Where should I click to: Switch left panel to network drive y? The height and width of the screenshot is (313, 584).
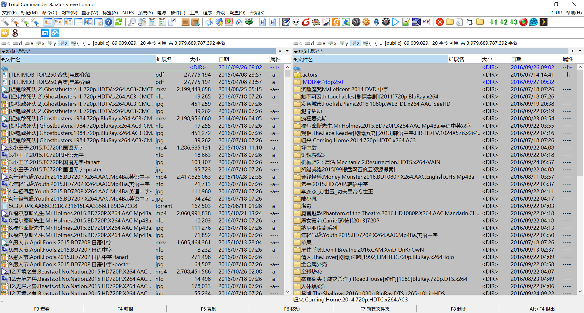click(x=52, y=43)
